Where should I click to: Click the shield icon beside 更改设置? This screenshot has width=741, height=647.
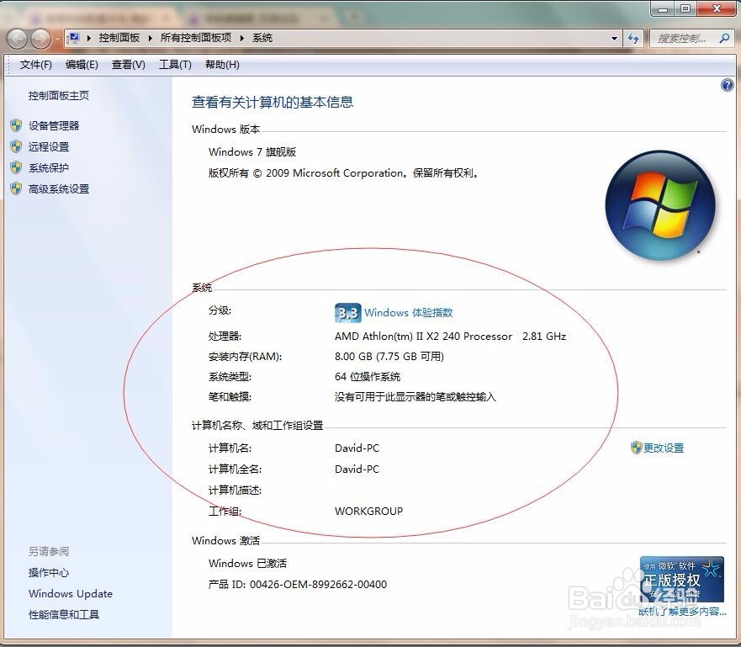tap(638, 448)
